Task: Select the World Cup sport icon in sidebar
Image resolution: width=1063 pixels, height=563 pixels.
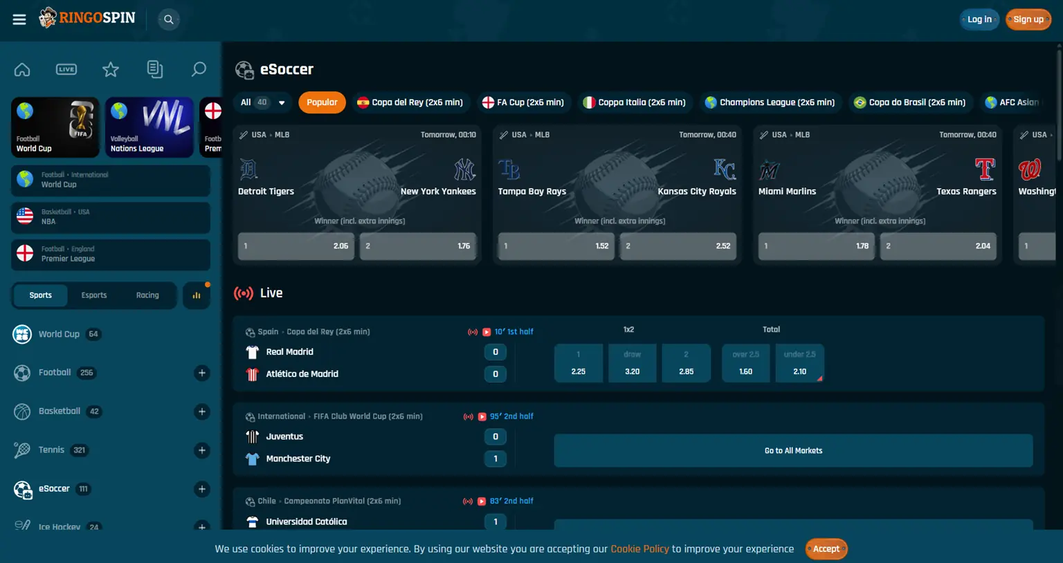Action: (x=22, y=334)
